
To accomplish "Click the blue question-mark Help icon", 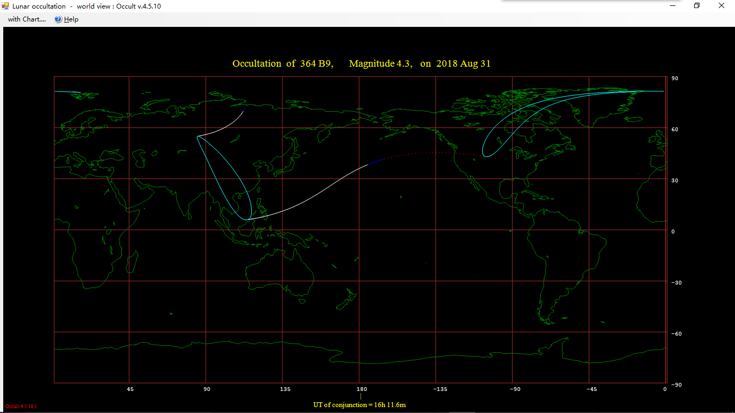I will coord(58,19).
